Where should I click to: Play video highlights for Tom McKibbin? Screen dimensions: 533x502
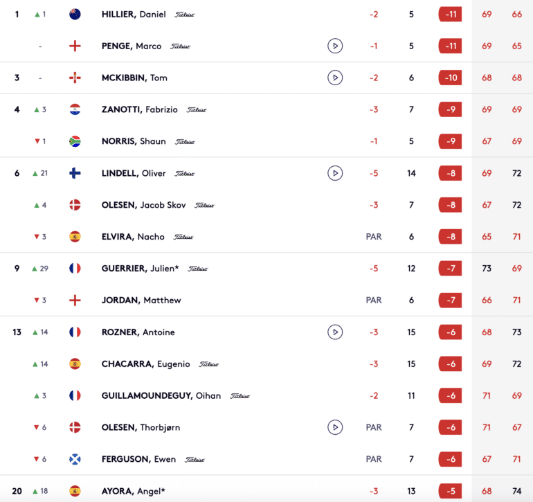coord(335,78)
